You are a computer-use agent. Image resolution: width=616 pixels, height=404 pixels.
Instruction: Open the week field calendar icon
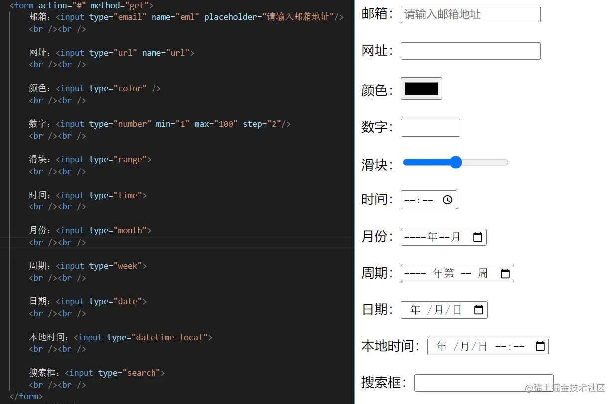point(505,274)
